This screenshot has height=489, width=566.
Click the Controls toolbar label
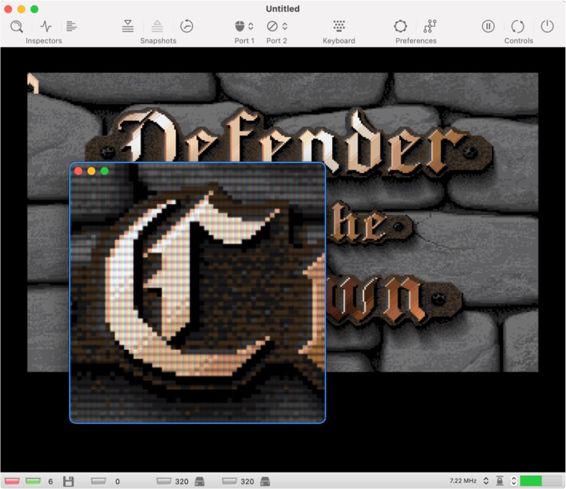518,41
